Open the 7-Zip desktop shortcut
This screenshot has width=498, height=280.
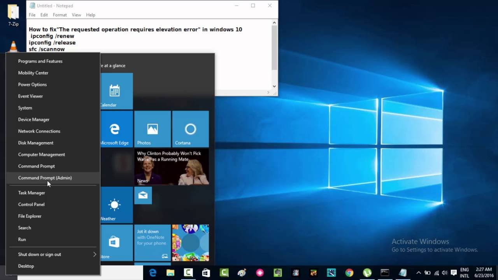click(13, 16)
